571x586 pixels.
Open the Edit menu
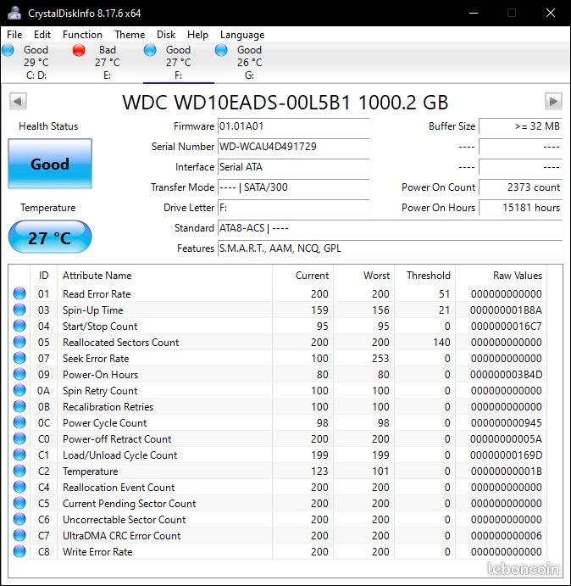42,35
